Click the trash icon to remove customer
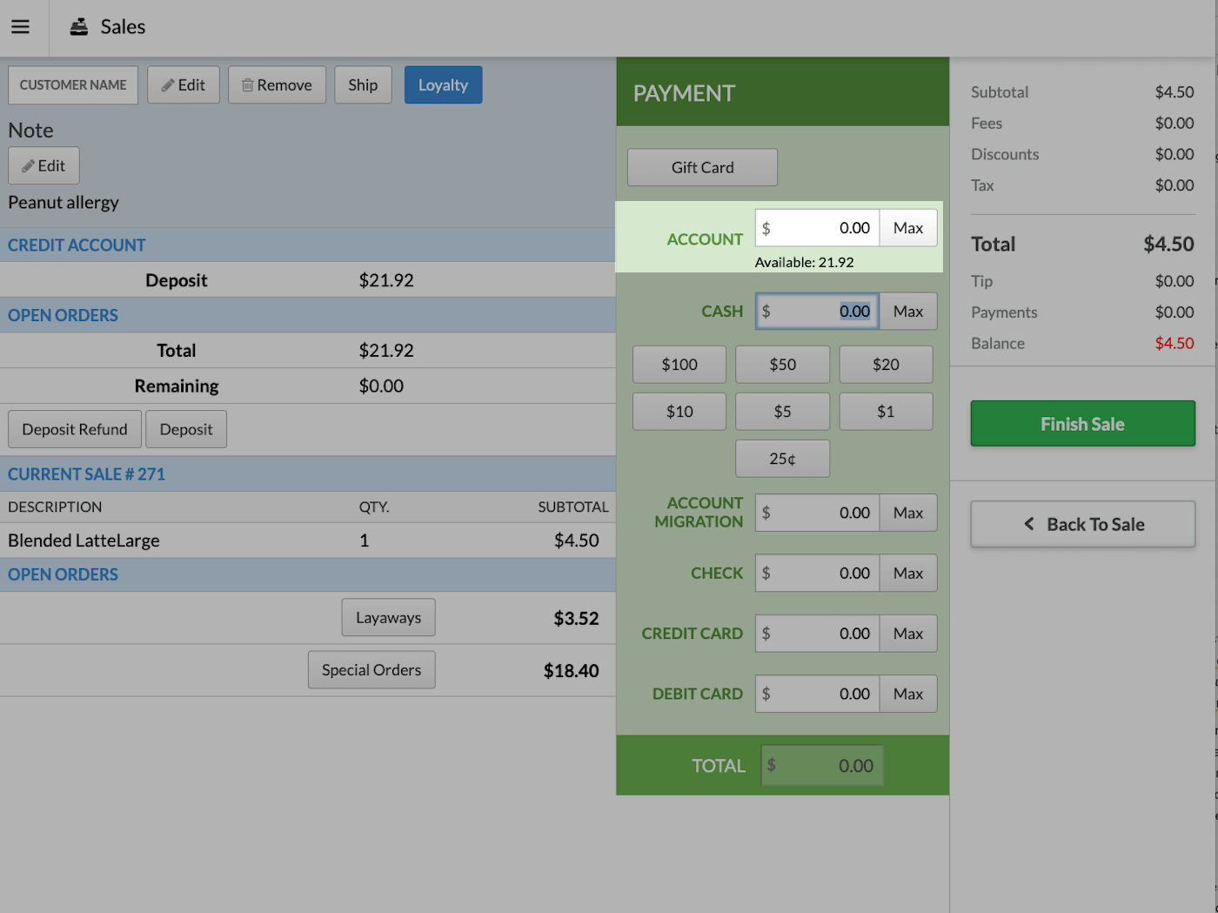 248,84
